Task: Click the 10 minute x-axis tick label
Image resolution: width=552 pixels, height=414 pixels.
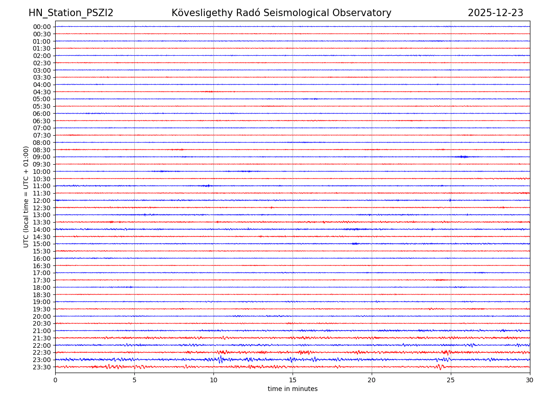Action: (x=213, y=380)
